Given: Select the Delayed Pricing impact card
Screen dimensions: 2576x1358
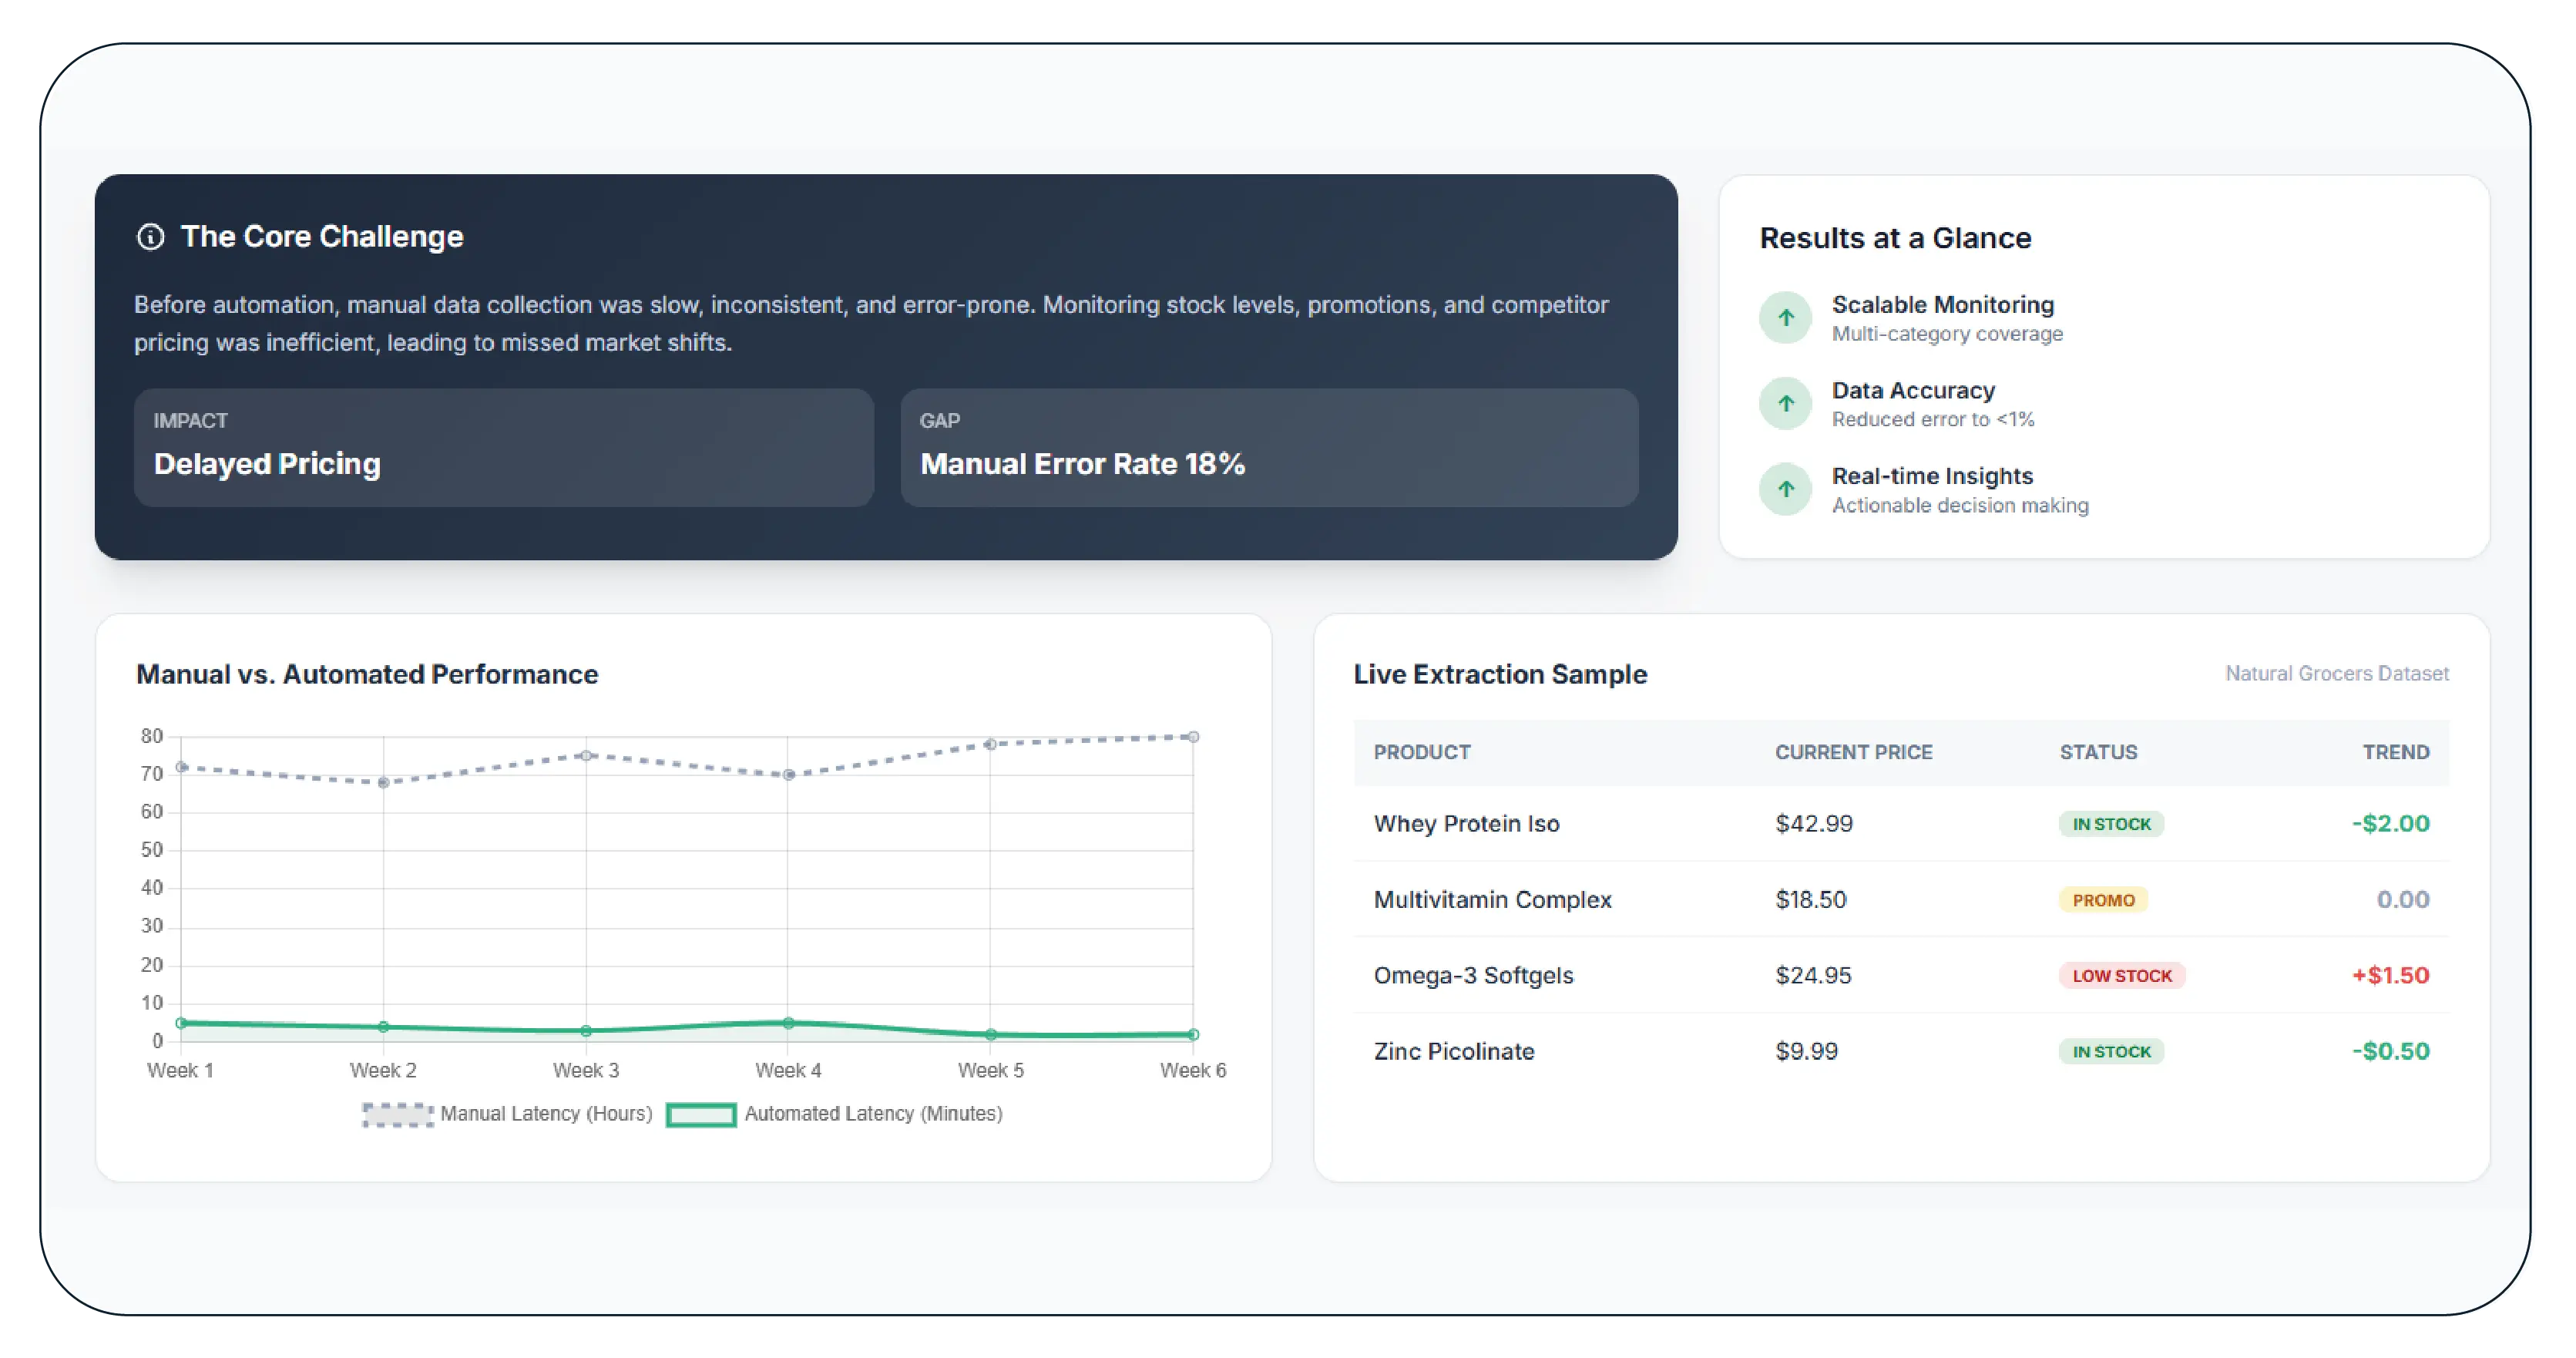Looking at the screenshot, I should point(503,447).
